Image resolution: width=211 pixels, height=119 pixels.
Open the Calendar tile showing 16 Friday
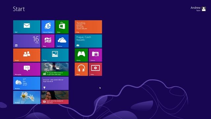tap(27, 41)
